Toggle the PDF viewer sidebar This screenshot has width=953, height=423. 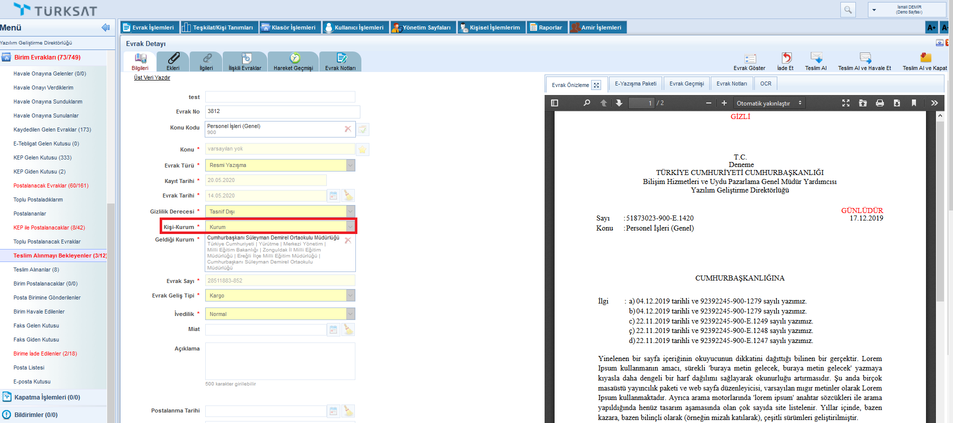point(555,103)
